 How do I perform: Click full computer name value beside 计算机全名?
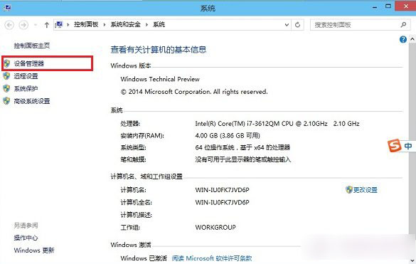(x=222, y=202)
